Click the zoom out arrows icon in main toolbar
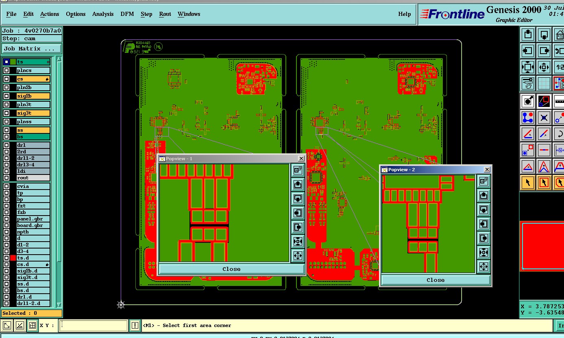The height and width of the screenshot is (338, 564). tap(544, 67)
